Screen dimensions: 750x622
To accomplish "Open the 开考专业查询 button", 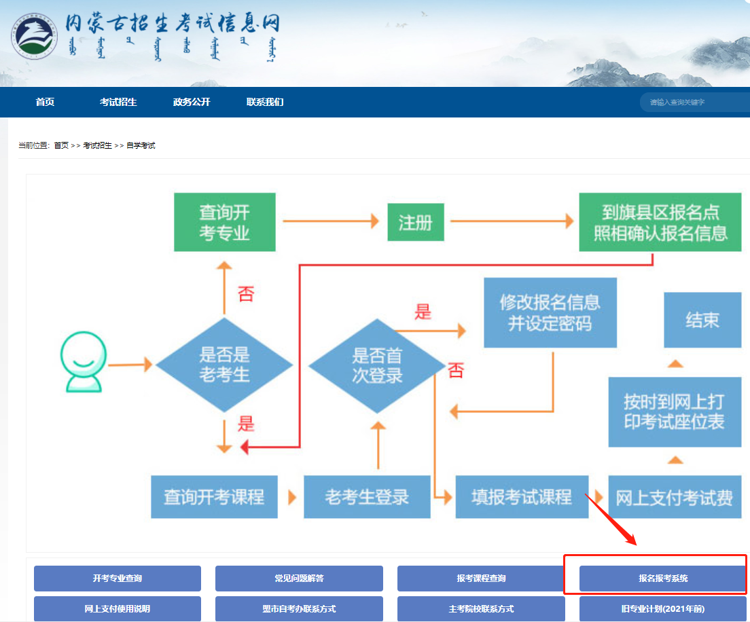I will click(118, 579).
